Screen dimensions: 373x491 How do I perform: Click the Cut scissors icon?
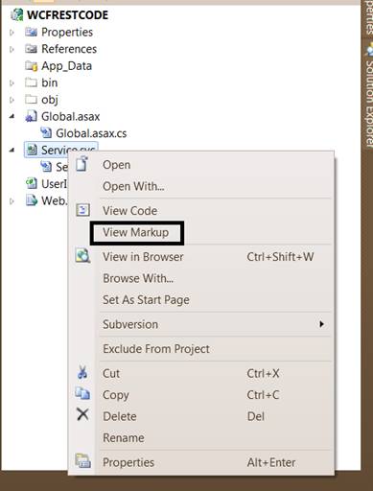click(82, 373)
